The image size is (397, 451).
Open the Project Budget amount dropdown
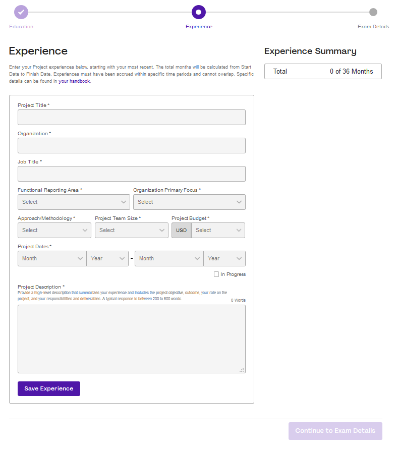[218, 230]
